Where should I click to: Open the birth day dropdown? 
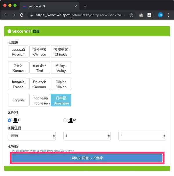click(142, 136)
